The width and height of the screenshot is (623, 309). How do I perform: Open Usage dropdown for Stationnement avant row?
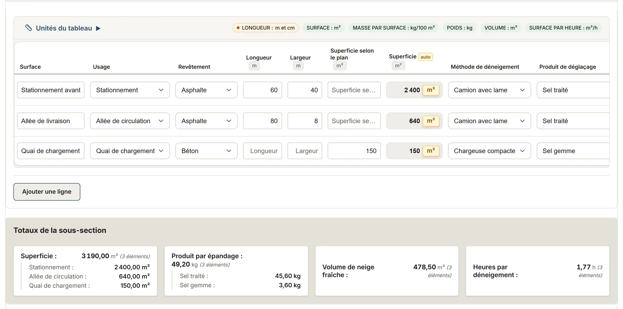[130, 90]
